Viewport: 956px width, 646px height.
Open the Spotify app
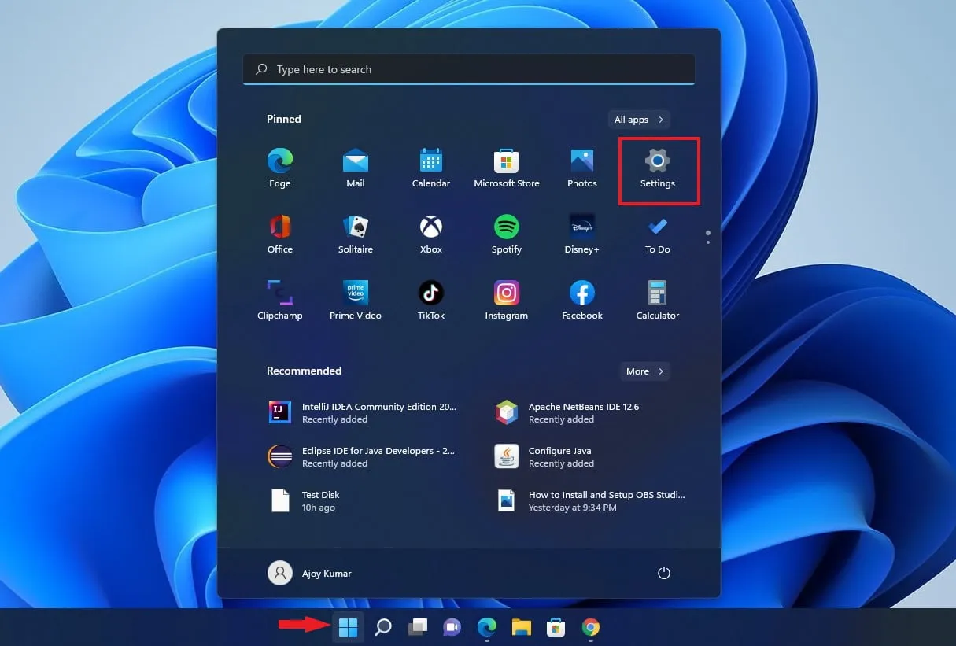click(x=506, y=234)
